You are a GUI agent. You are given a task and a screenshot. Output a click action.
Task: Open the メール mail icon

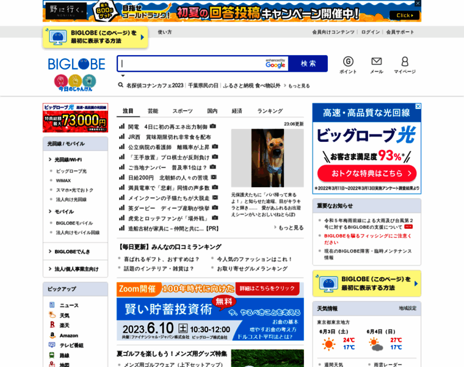(377, 65)
